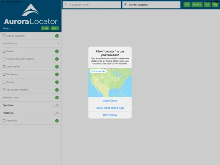This screenshot has height=165, width=220.
Task: Tap the locate-me target icon in top bar
Action: pos(187,5)
